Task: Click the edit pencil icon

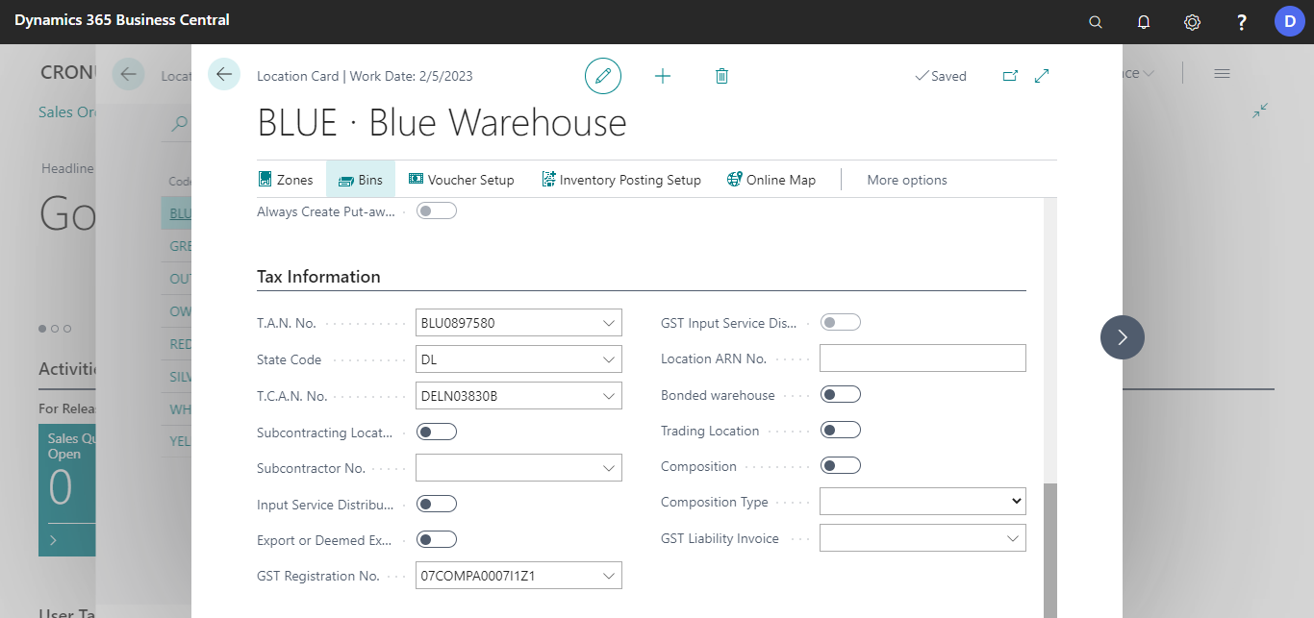Action: pyautogui.click(x=603, y=75)
